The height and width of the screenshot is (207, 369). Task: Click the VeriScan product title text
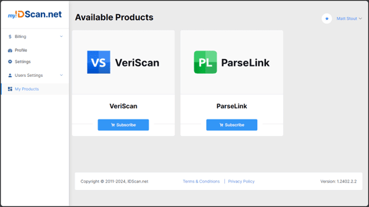[x=123, y=106]
